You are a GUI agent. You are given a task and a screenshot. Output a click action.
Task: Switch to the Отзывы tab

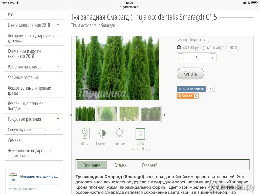point(121,165)
